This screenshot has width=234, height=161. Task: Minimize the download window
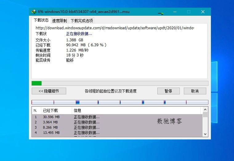click(x=175, y=12)
